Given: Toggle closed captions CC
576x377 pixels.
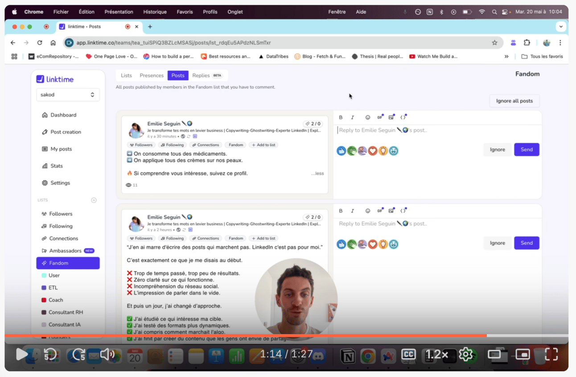Looking at the screenshot, I should (408, 355).
